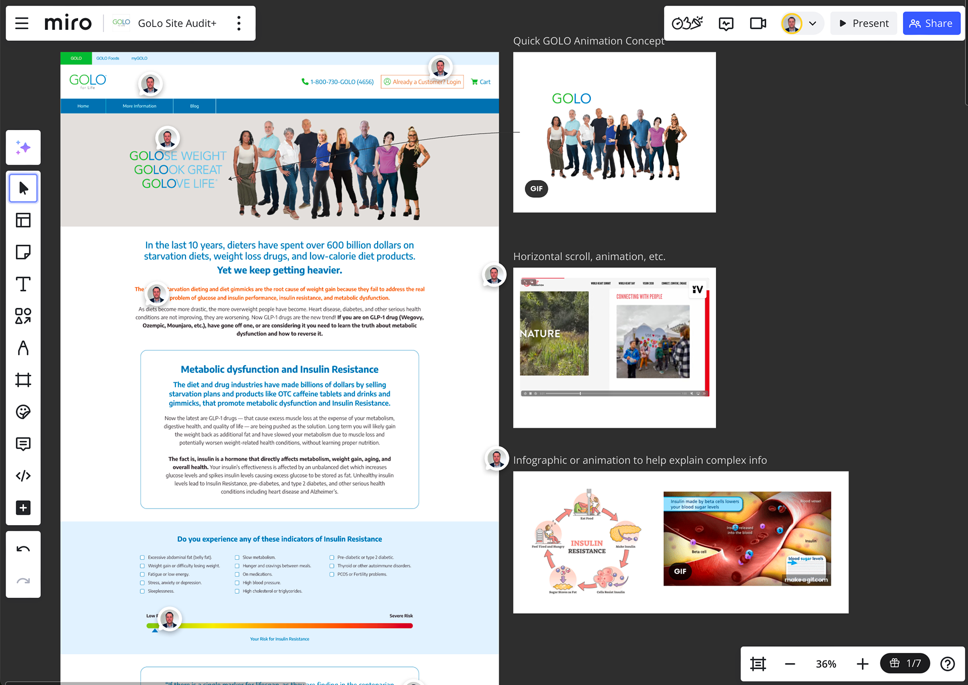Open board options three-dot menu

[x=239, y=23]
